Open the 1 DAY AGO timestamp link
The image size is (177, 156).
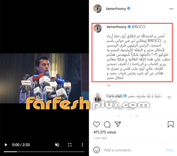tap(100, 138)
